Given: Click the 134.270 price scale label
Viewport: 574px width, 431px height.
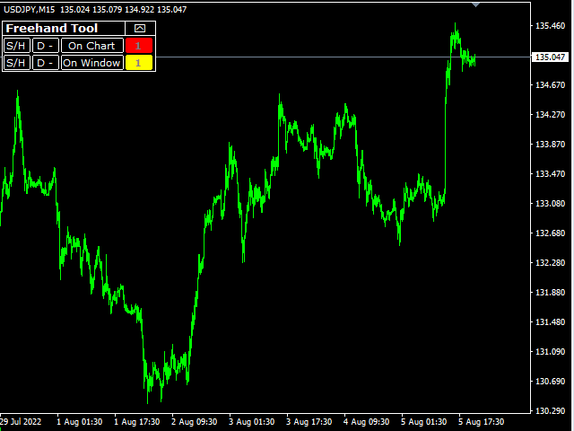Looking at the screenshot, I should coord(550,115).
